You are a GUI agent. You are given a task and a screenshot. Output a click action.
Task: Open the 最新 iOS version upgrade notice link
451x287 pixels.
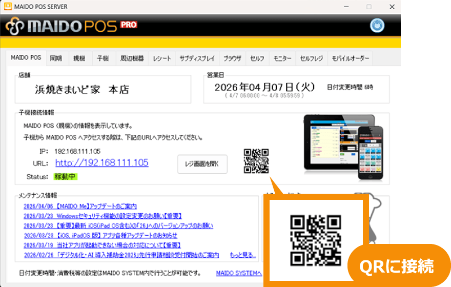click(118, 225)
